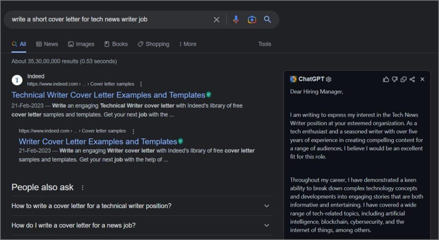The width and height of the screenshot is (439, 240).
Task: Click the Indeed site name
Action: pos(36,76)
